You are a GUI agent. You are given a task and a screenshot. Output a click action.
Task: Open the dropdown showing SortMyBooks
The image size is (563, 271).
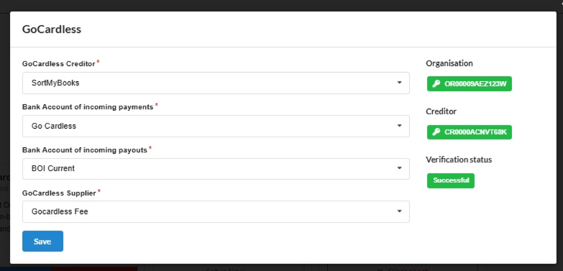pos(216,83)
